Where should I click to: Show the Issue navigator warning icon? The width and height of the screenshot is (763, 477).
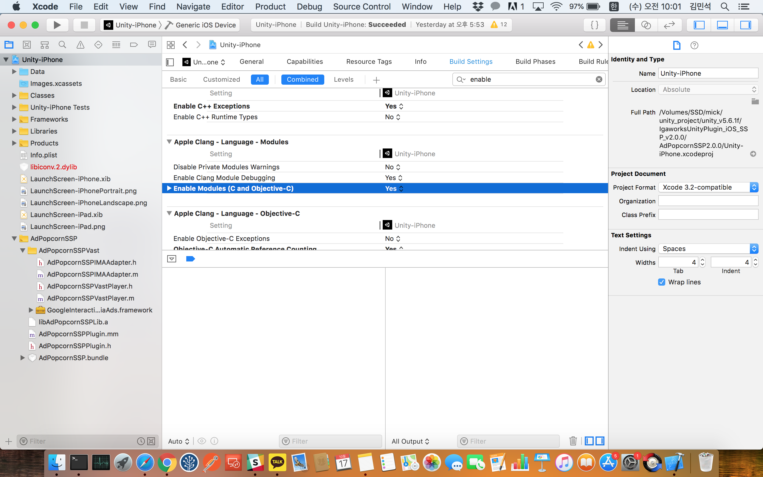[x=80, y=45]
